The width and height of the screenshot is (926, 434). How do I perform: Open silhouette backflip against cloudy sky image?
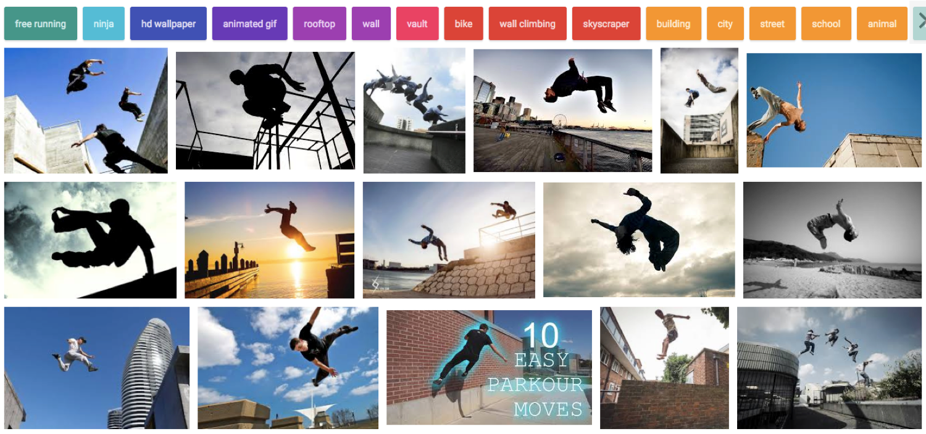(639, 240)
